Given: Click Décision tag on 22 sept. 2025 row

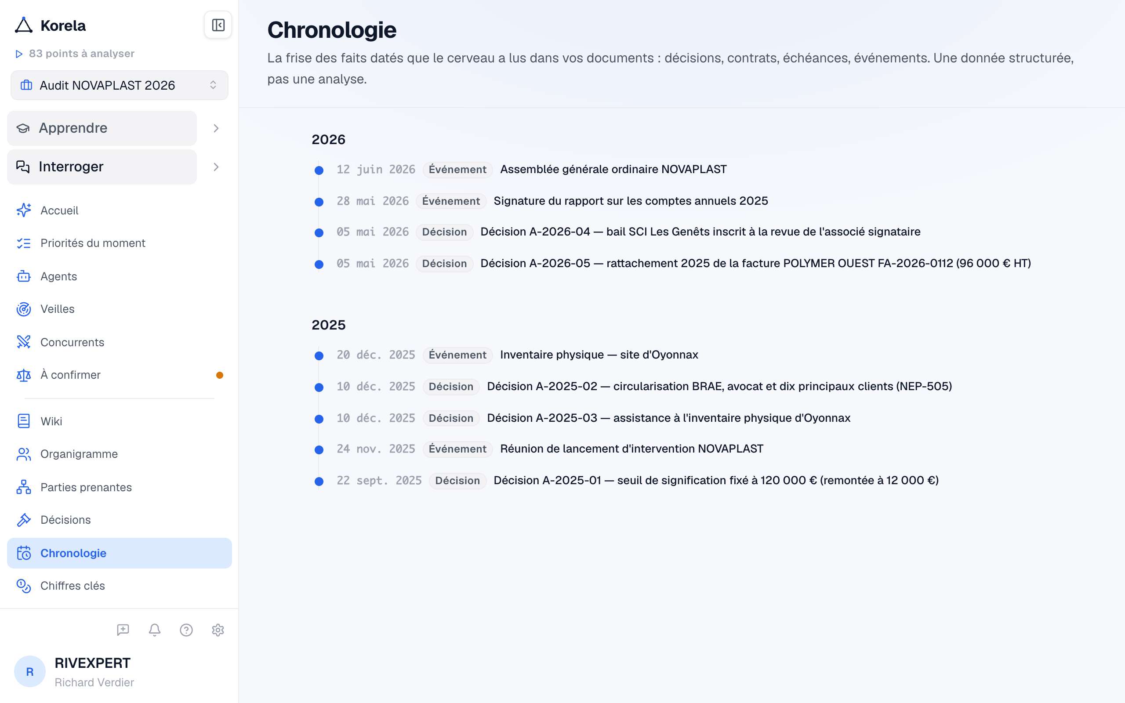Looking at the screenshot, I should [x=457, y=480].
